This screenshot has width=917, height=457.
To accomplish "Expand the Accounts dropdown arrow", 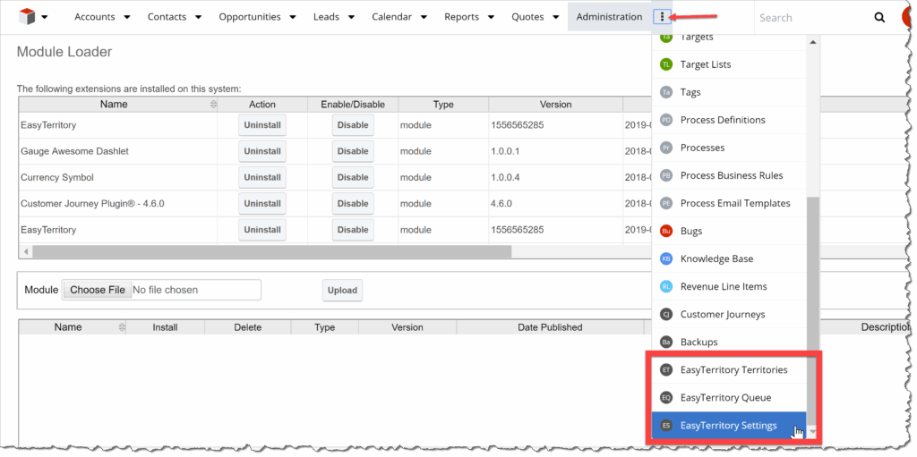I will click(x=126, y=17).
